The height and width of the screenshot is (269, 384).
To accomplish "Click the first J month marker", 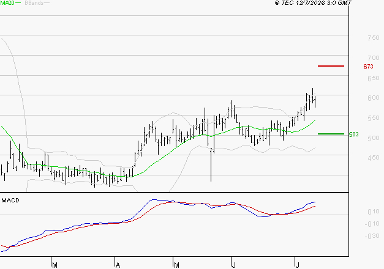I will tap(234, 265).
